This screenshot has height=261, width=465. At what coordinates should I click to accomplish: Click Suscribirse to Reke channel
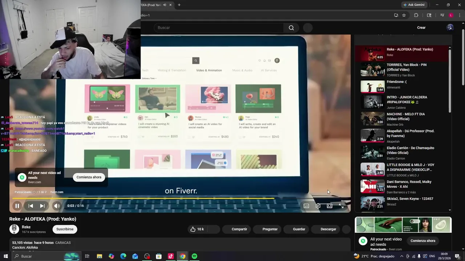(65, 229)
